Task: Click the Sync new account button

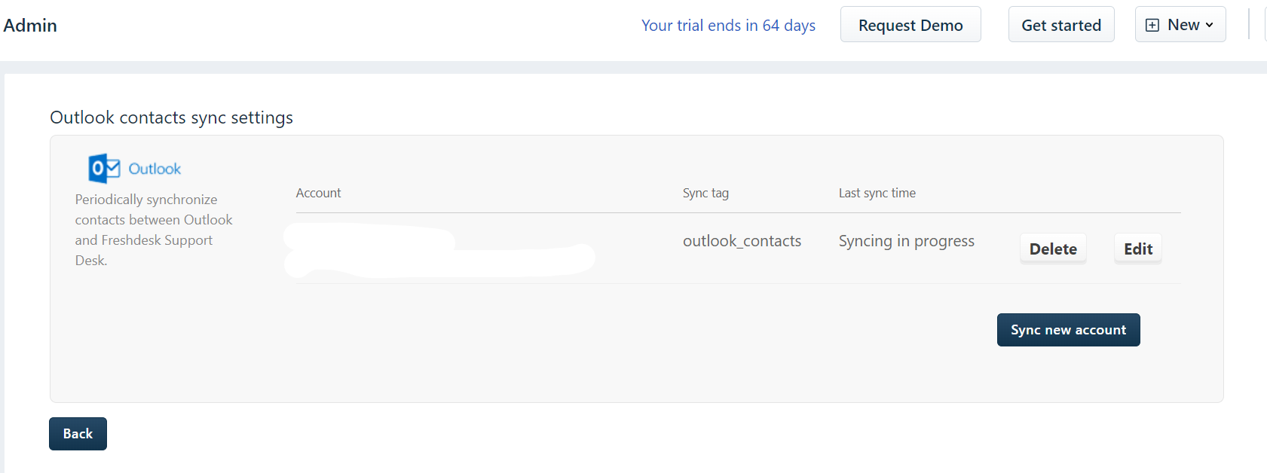Action: click(x=1068, y=330)
